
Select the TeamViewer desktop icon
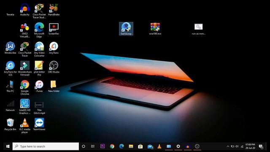click(39, 125)
